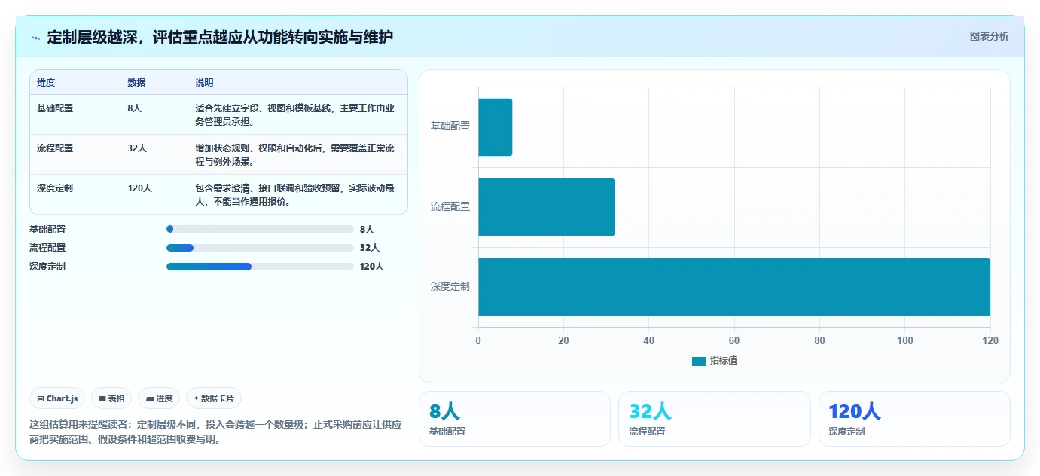The height and width of the screenshot is (476, 1040).
Task: Click the 0 x-axis tick label
Action: coord(478,341)
